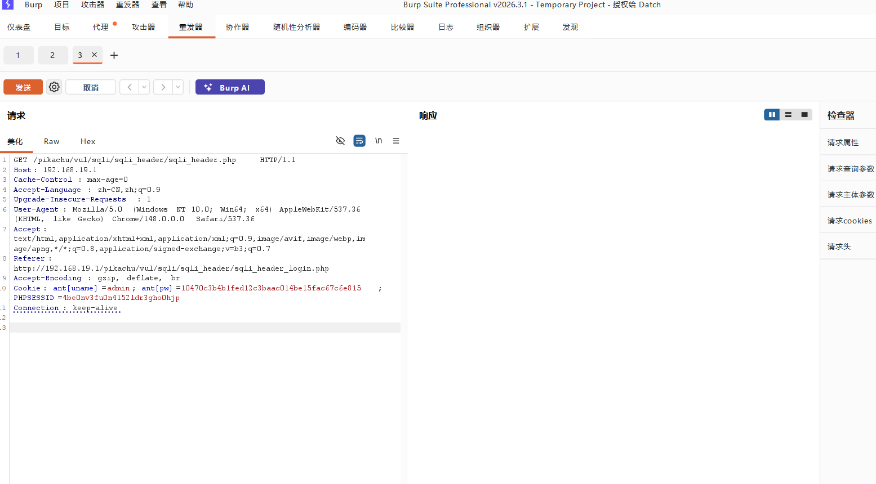876x484 pixels.
Task: Open the 重发器 menu in menu bar
Action: [127, 5]
